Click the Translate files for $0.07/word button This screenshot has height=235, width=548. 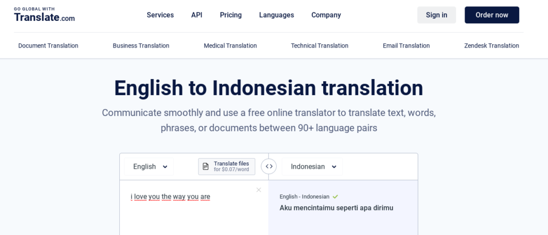[226, 167]
